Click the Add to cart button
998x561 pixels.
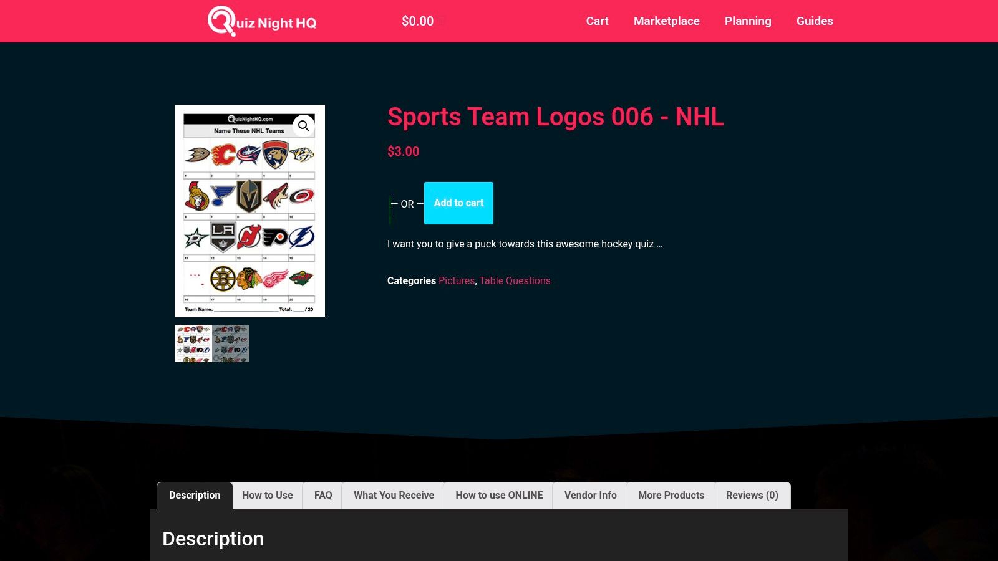point(458,203)
